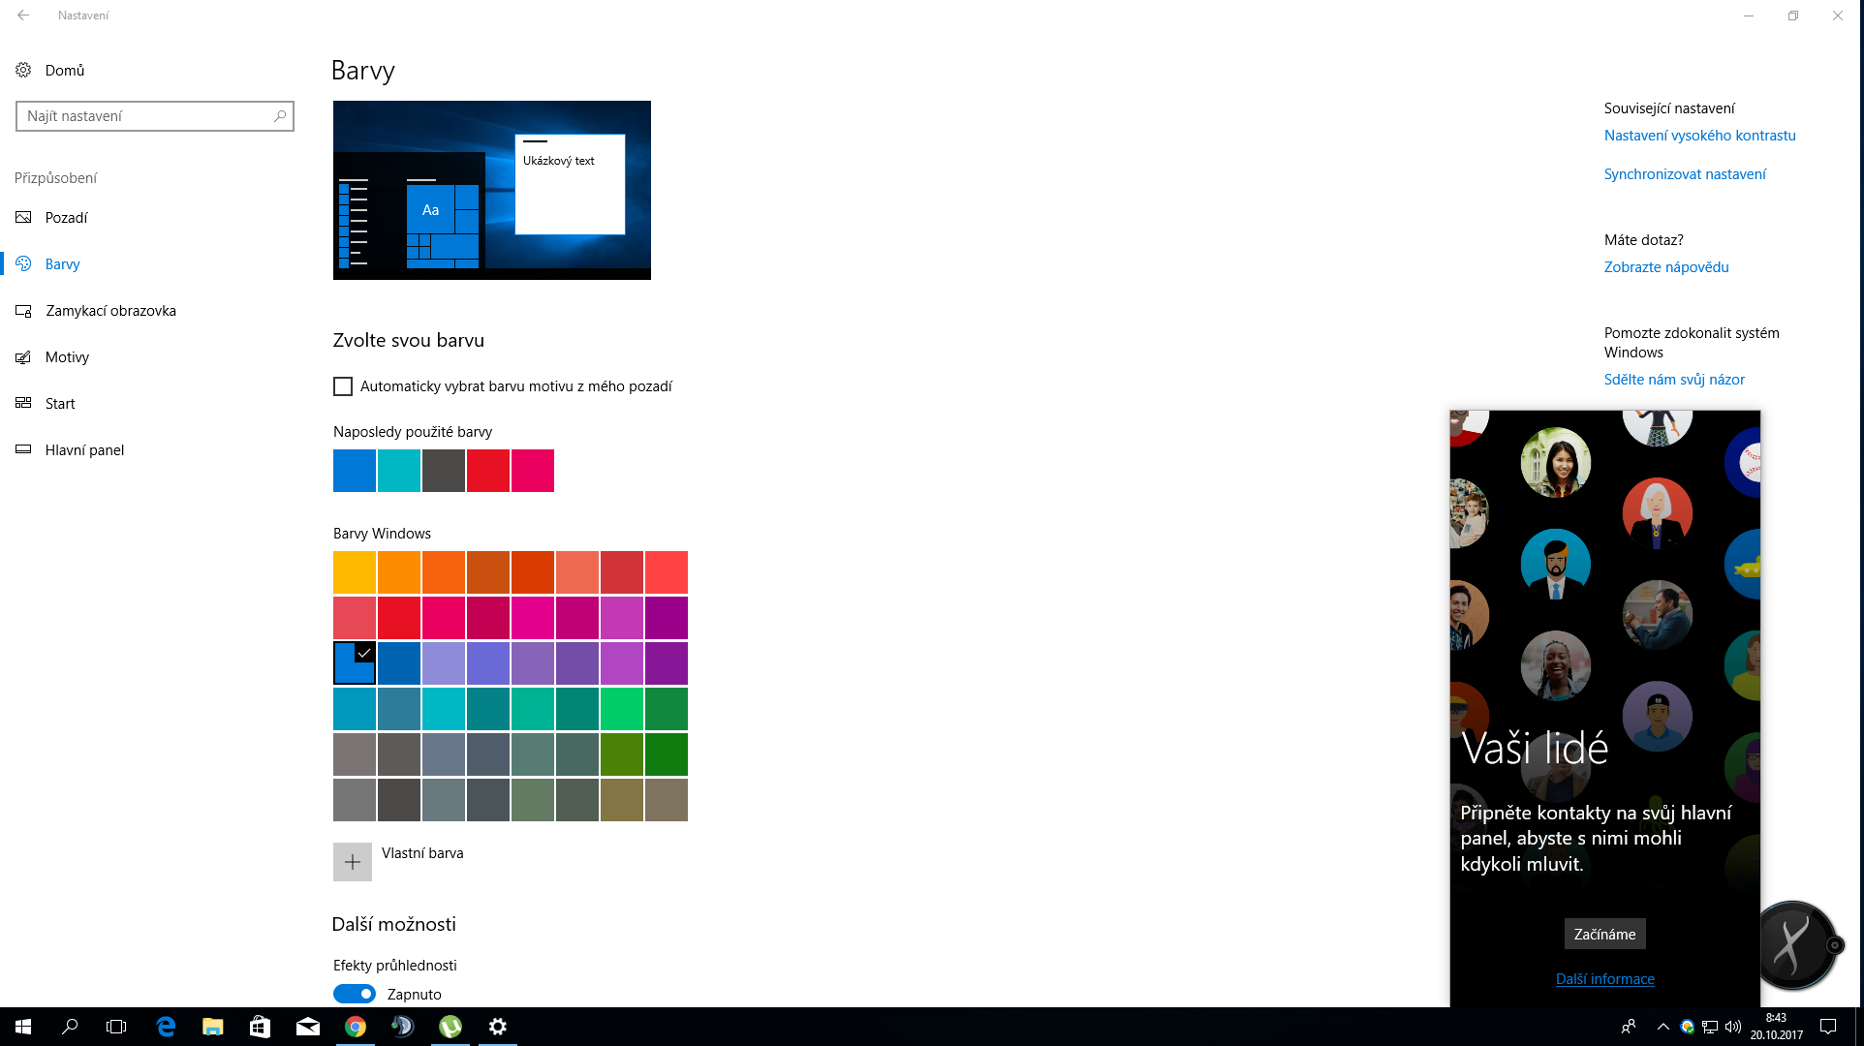Image resolution: width=1864 pixels, height=1046 pixels.
Task: Open the Pozadí settings page
Action: 66,218
